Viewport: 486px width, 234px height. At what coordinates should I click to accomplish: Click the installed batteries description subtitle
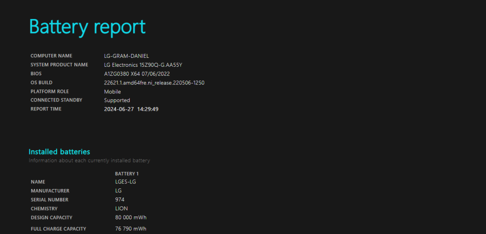point(89,161)
